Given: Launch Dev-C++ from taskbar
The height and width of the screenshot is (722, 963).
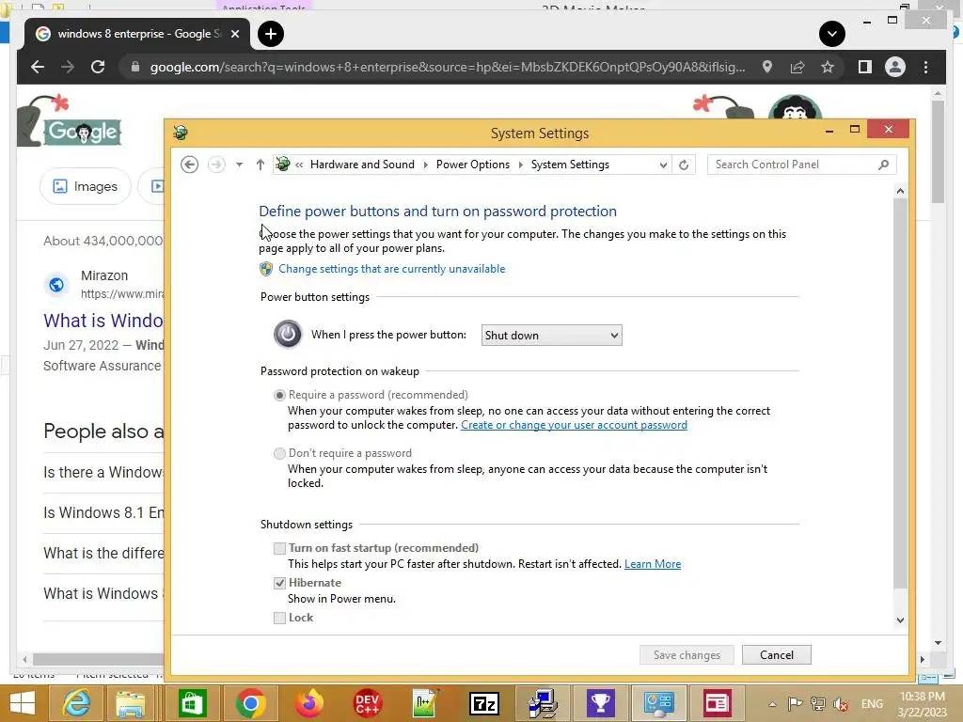Looking at the screenshot, I should [368, 703].
